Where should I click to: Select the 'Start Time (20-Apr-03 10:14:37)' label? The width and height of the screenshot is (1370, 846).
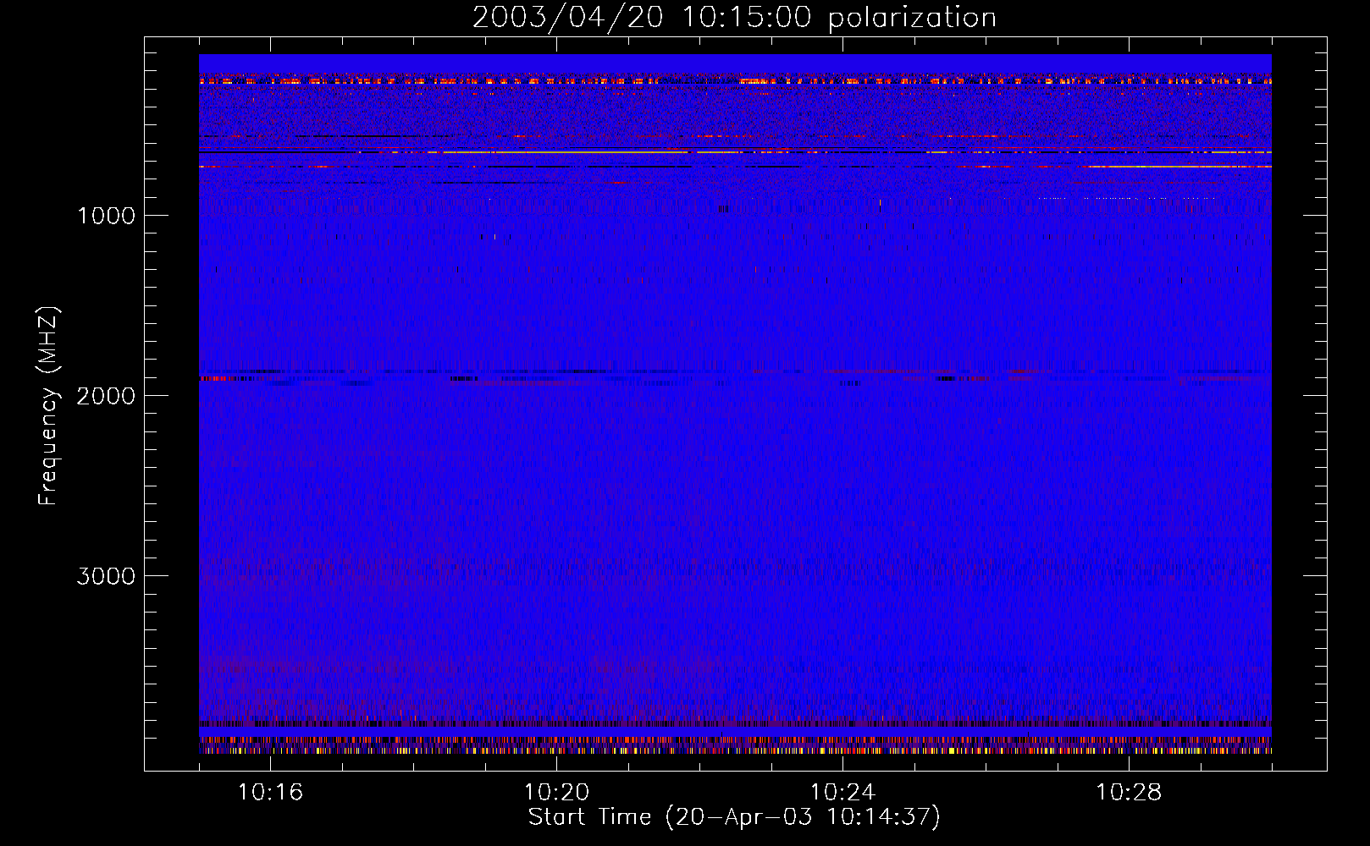[734, 817]
